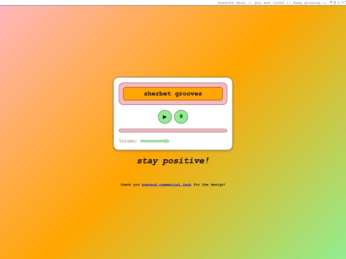This screenshot has width=346, height=259.
Task: Adjust the green Volume slider
Action: pos(154,141)
